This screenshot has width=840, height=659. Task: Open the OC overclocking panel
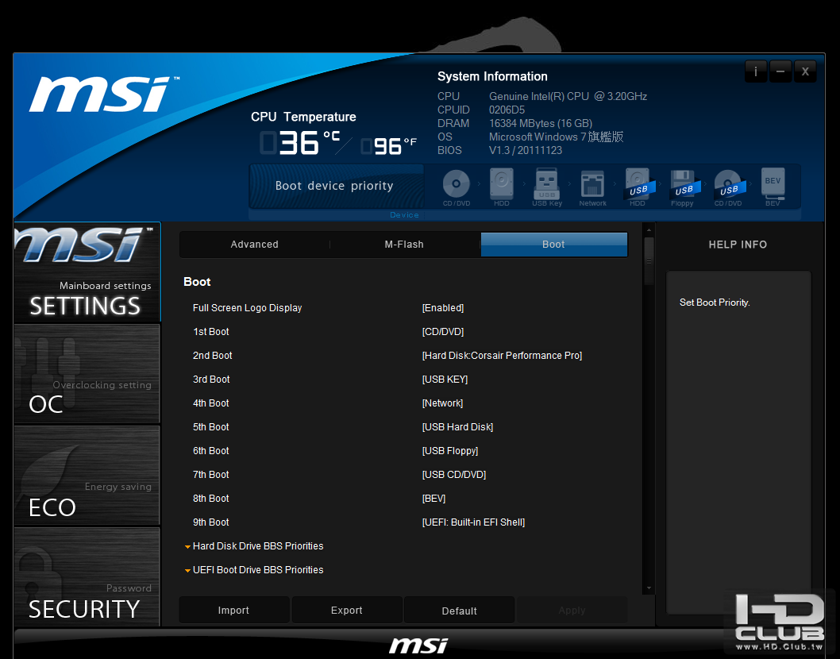point(87,373)
